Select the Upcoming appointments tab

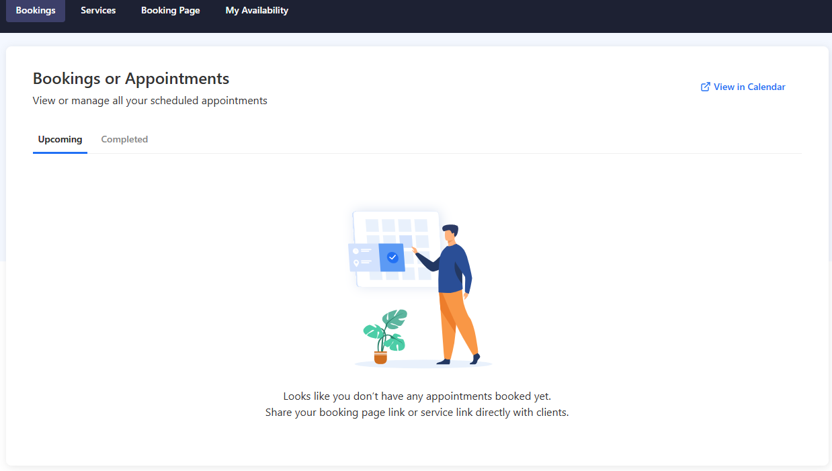60,140
